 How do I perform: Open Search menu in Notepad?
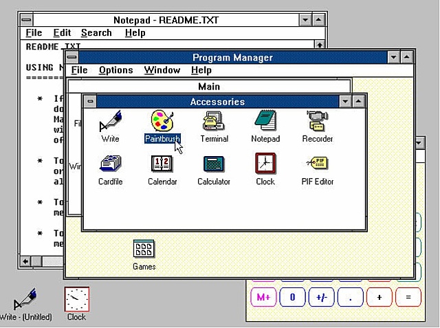(x=96, y=33)
